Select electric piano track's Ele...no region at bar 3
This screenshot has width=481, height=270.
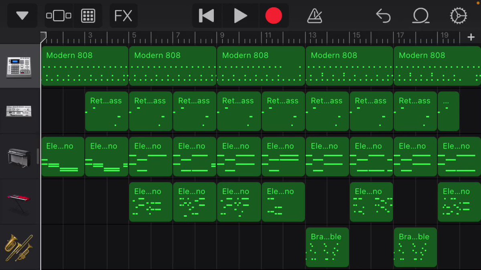click(107, 157)
